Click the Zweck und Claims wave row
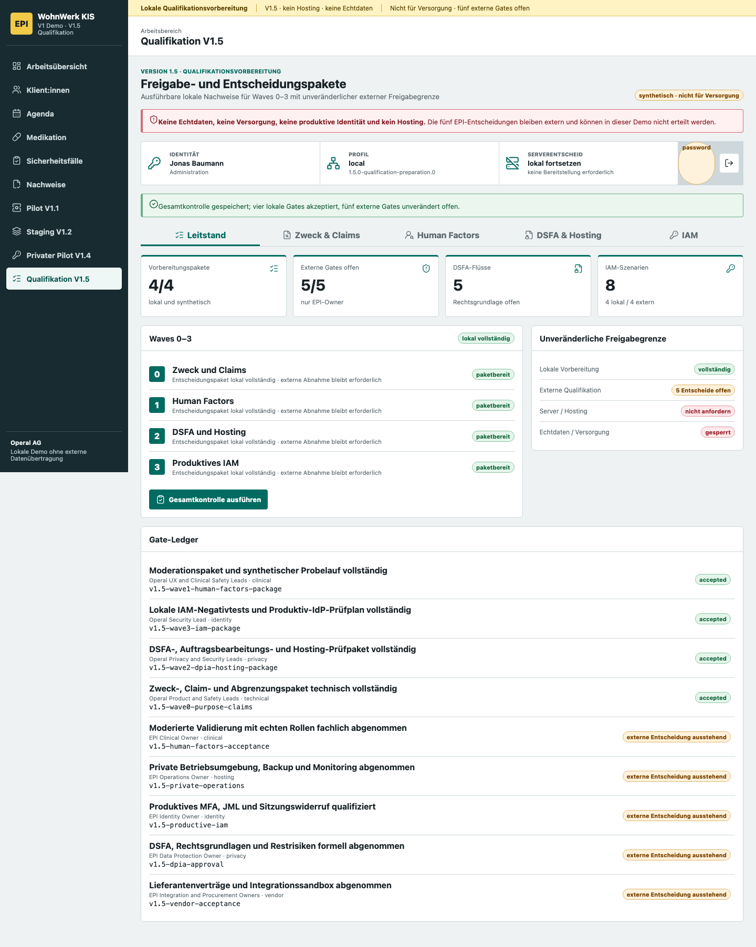Screen dimensions: 756x947 pyautogui.click(x=332, y=375)
